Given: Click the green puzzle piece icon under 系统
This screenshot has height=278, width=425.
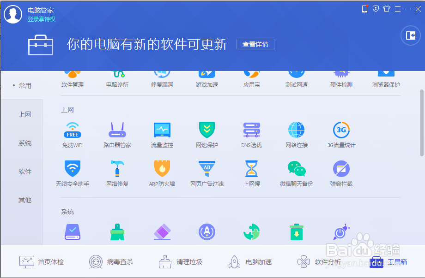Looking at the screenshot, I should [x=251, y=232].
